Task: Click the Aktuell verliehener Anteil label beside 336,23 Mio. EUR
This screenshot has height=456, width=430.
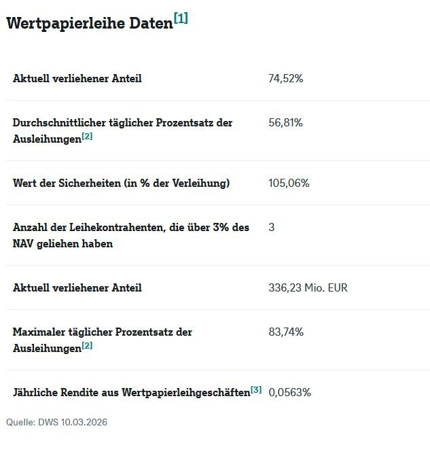Action: pos(77,287)
